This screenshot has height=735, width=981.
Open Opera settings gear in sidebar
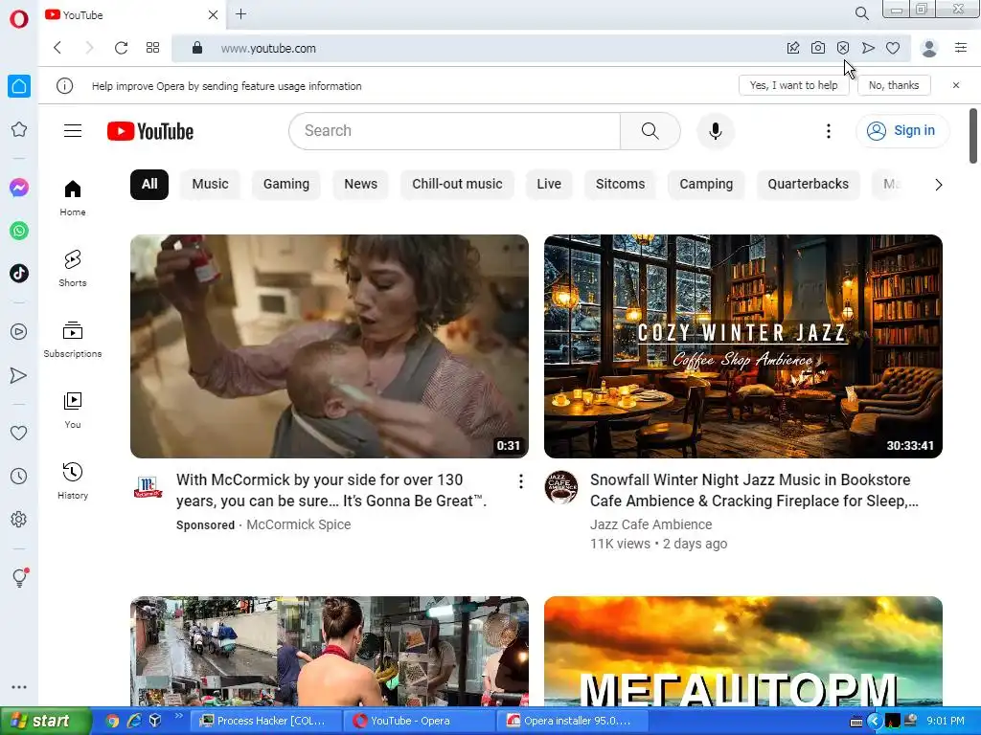19,520
